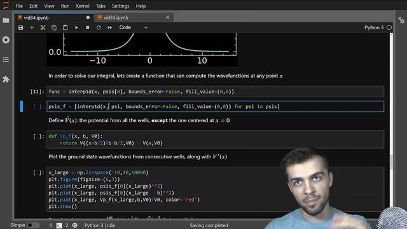Screen dimensions: 407x229
Task: Open the Settings menu
Action: 120,6
